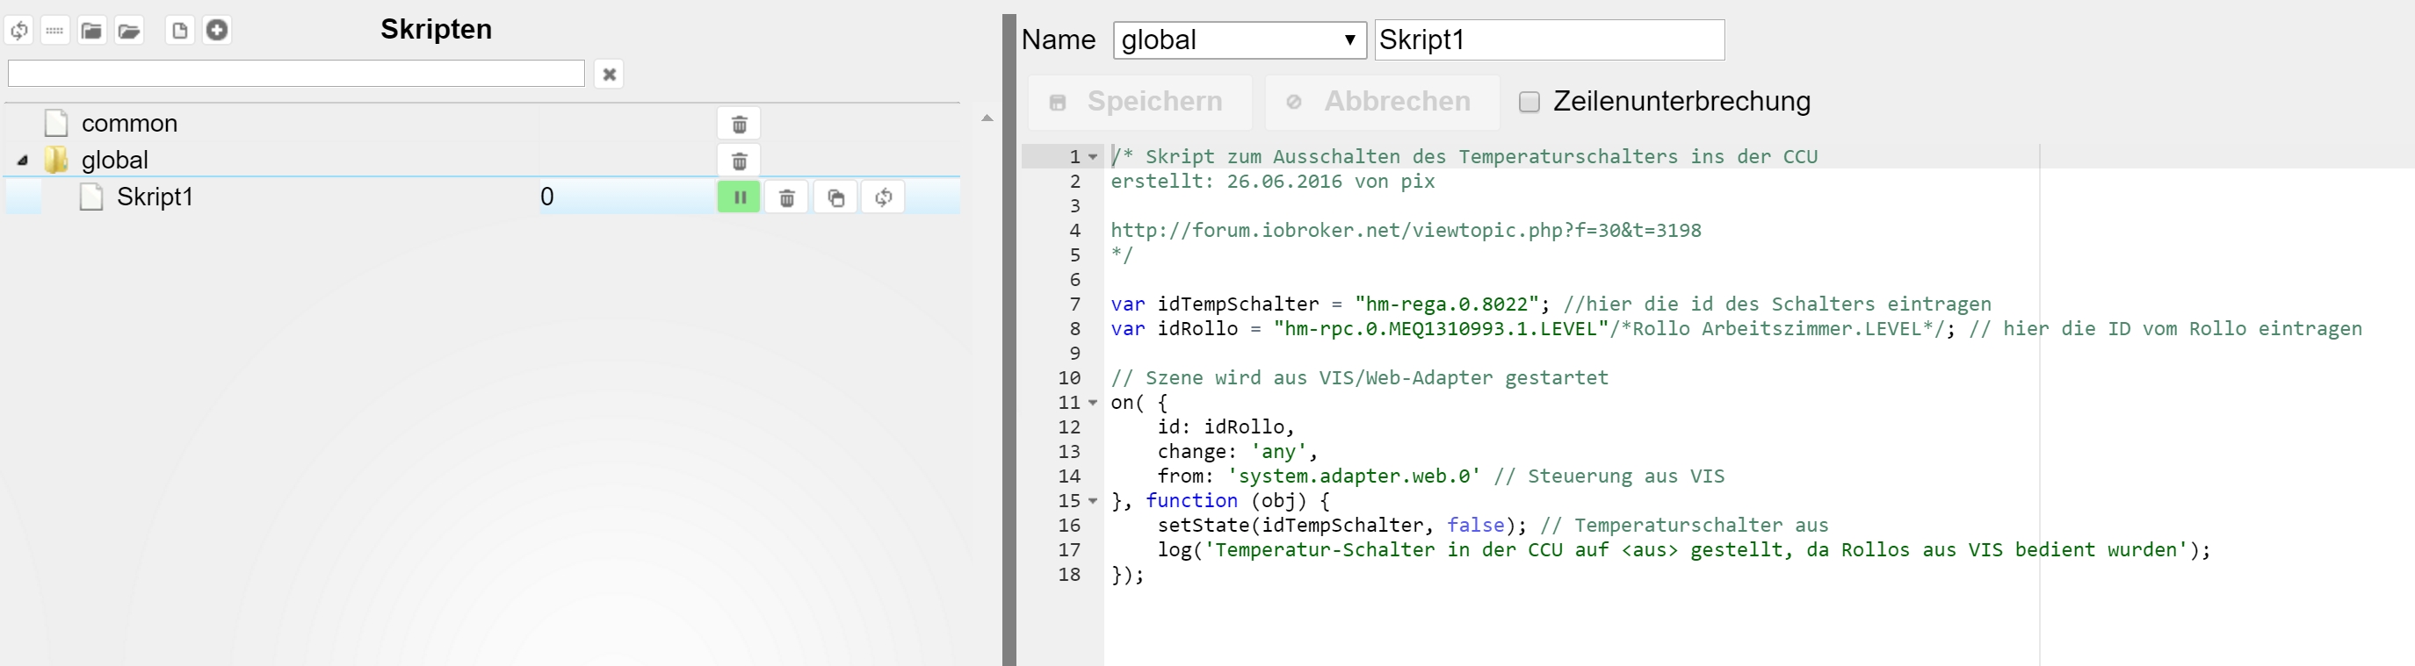Click the '// Szene wird aus VIS/Web-Adapter gestartet' comment
Viewport: 2415px width, 666px height.
tap(1359, 378)
